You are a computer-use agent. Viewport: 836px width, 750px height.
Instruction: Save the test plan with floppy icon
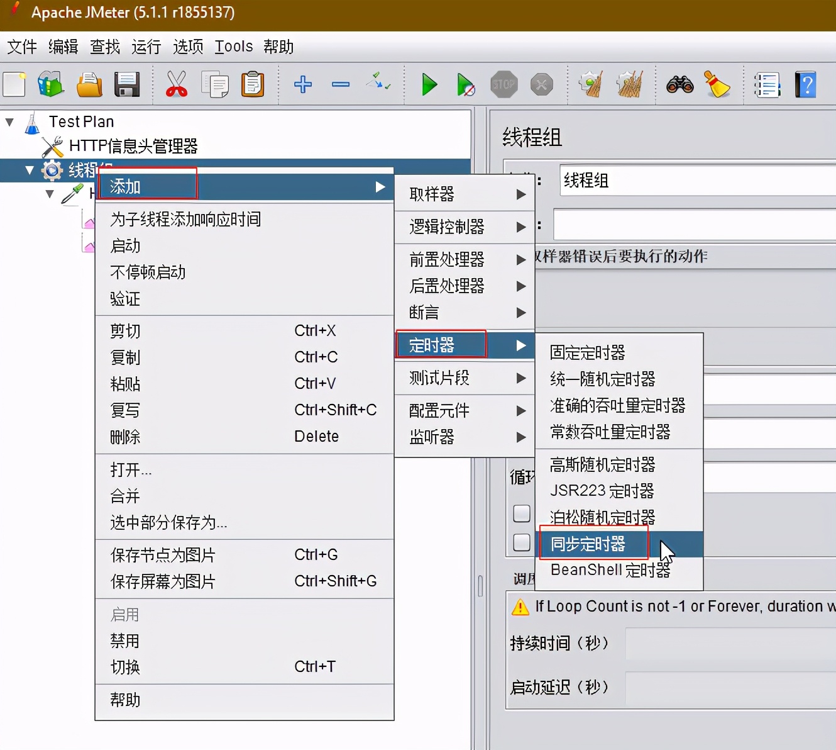[126, 84]
